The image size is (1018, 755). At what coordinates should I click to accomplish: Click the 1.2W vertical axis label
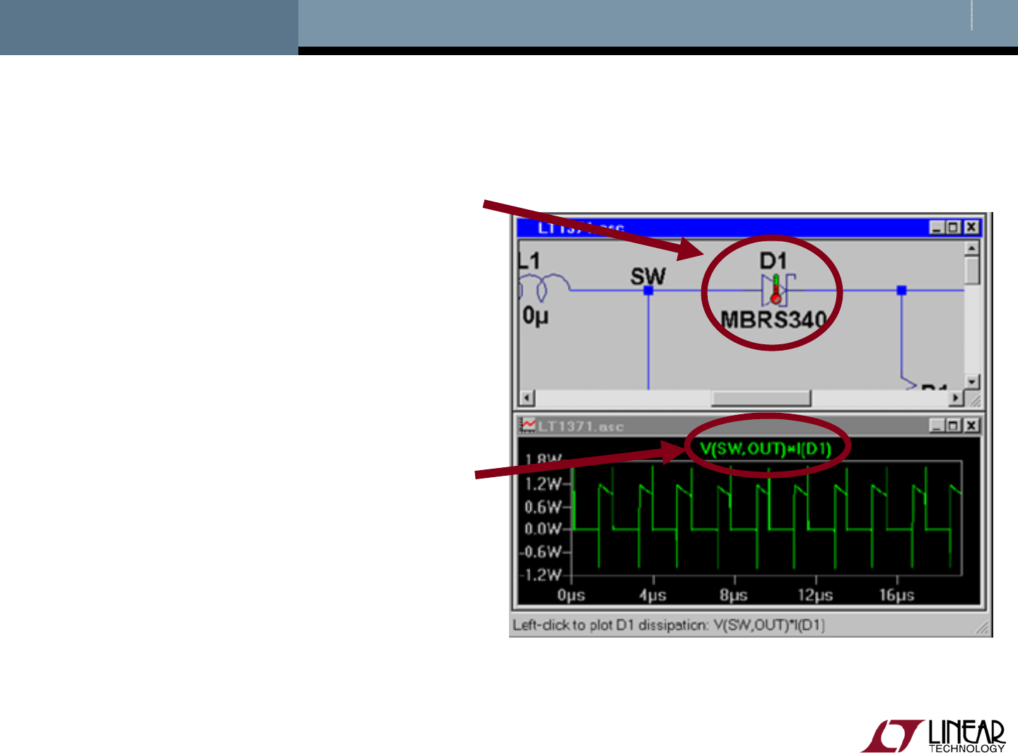click(x=543, y=484)
